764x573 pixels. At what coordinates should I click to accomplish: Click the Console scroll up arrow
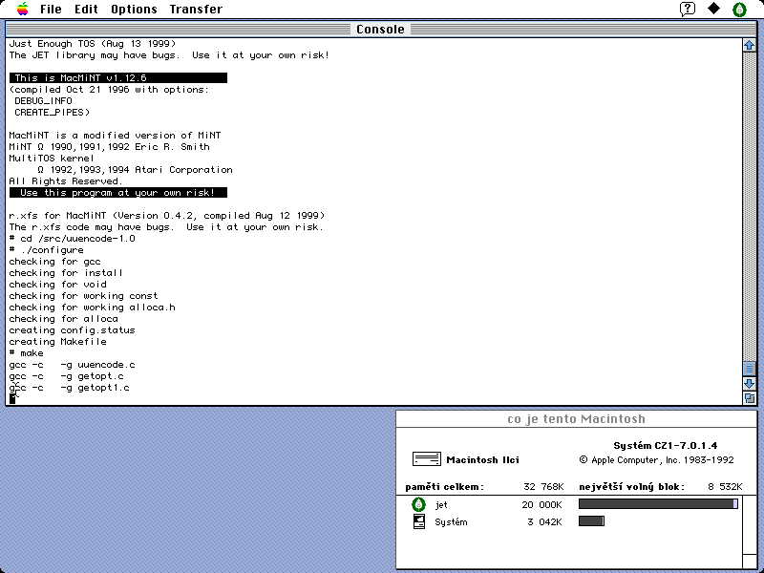(750, 45)
